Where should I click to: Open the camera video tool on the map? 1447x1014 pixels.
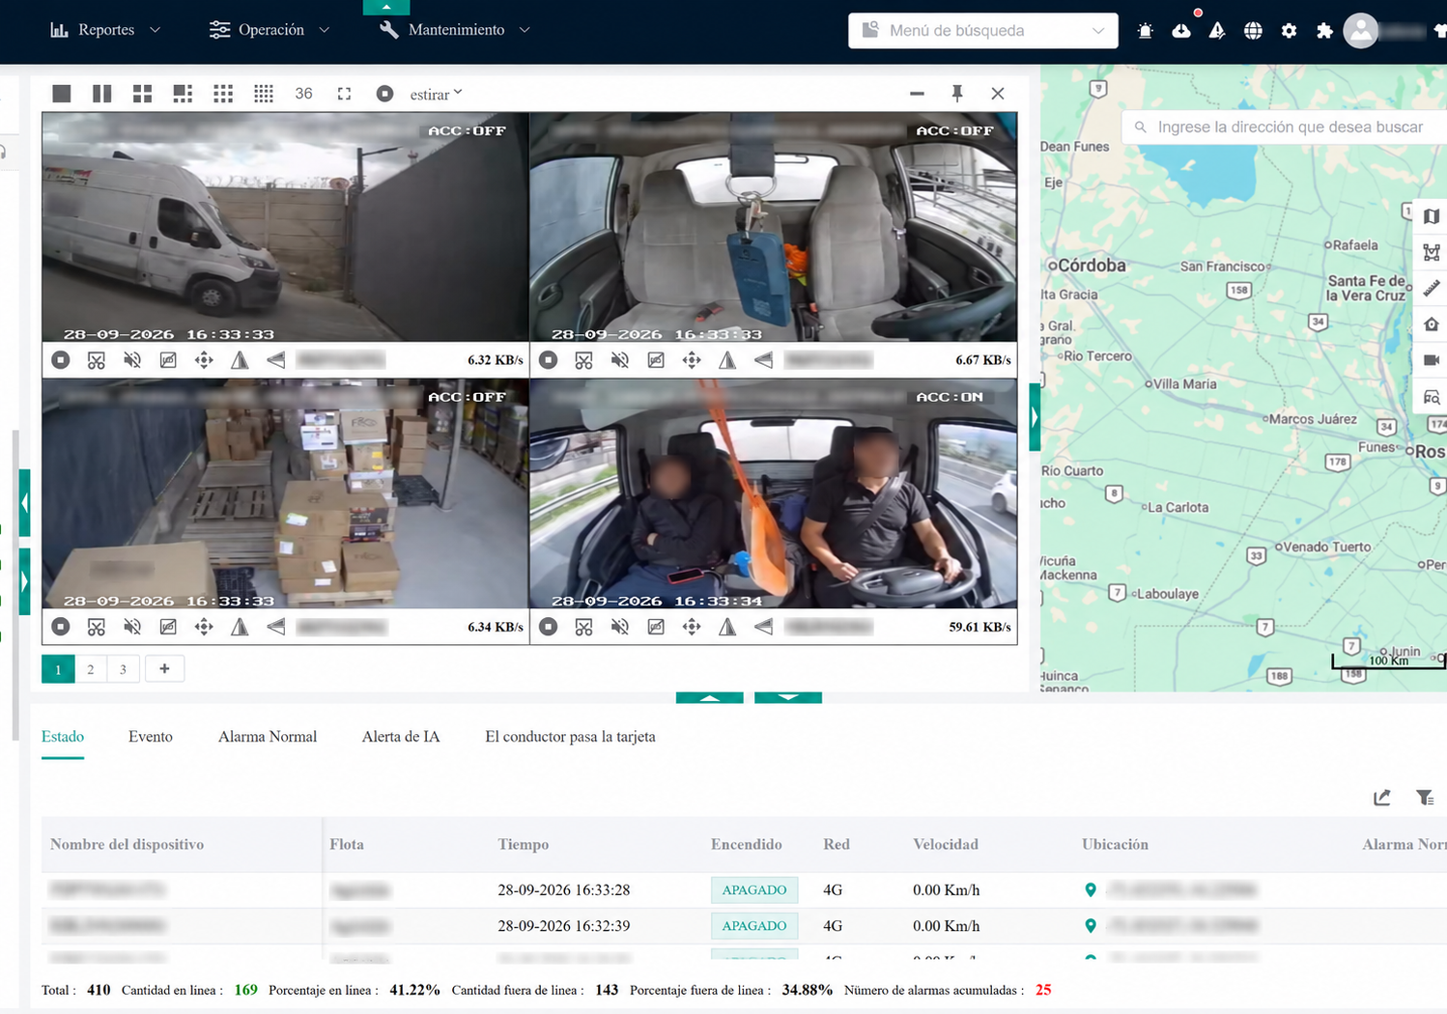pyautogui.click(x=1432, y=360)
